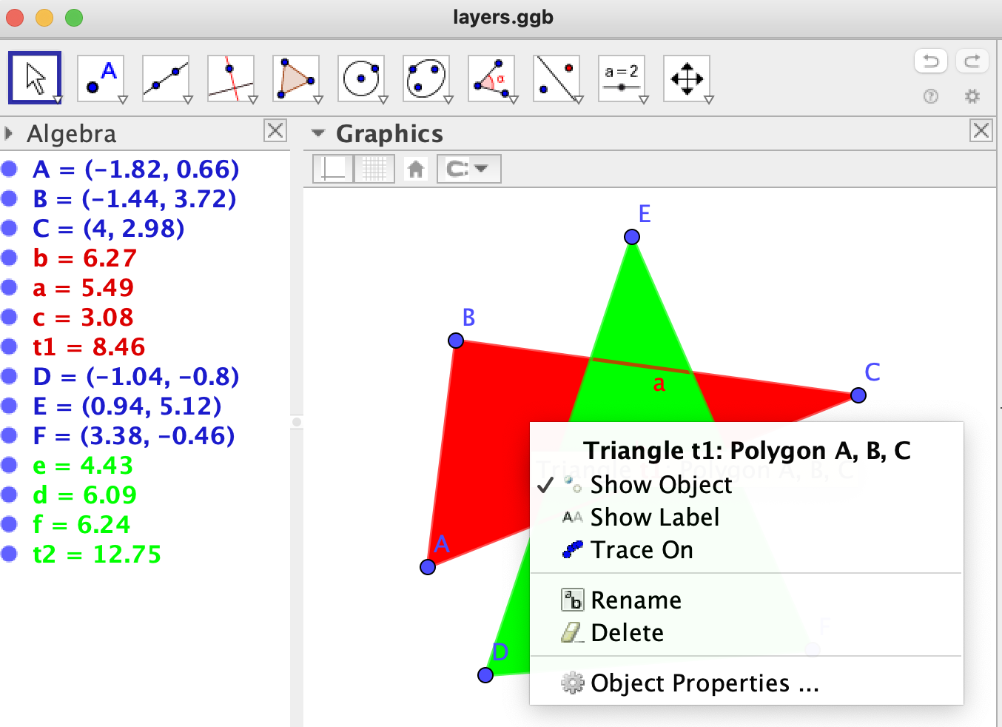Toggle visibility of t2 in Algebra
The image size is (1002, 727).
coord(9,554)
